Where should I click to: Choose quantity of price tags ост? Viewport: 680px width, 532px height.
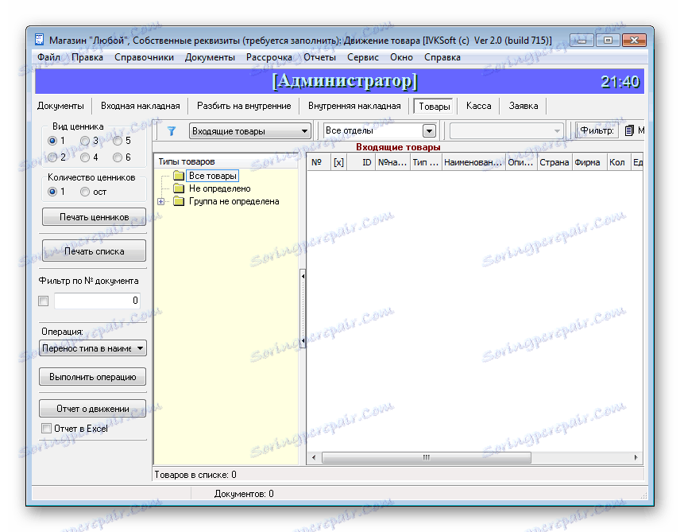85,192
